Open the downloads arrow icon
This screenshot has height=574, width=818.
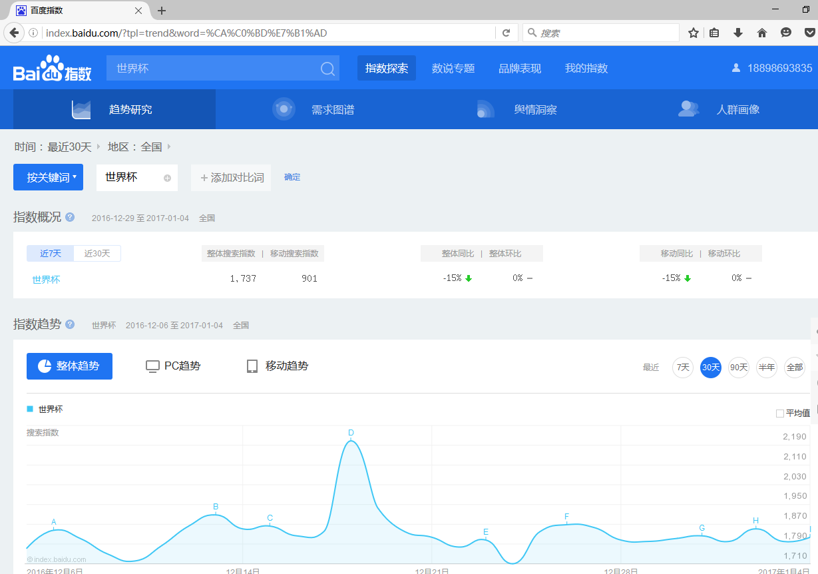pos(737,33)
